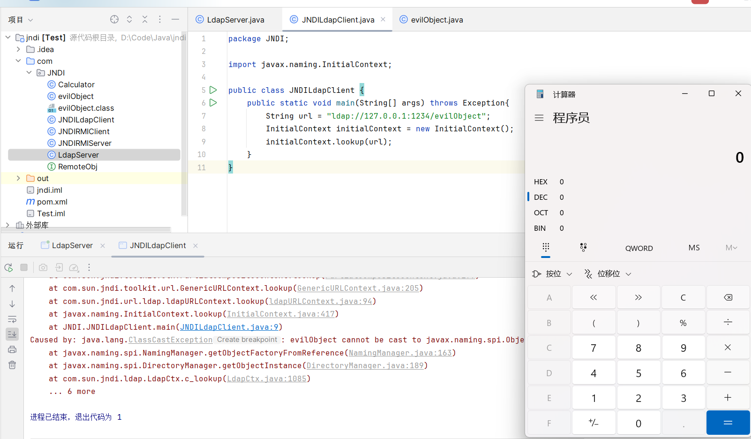
Task: Open more run toolbar options
Action: (89, 267)
